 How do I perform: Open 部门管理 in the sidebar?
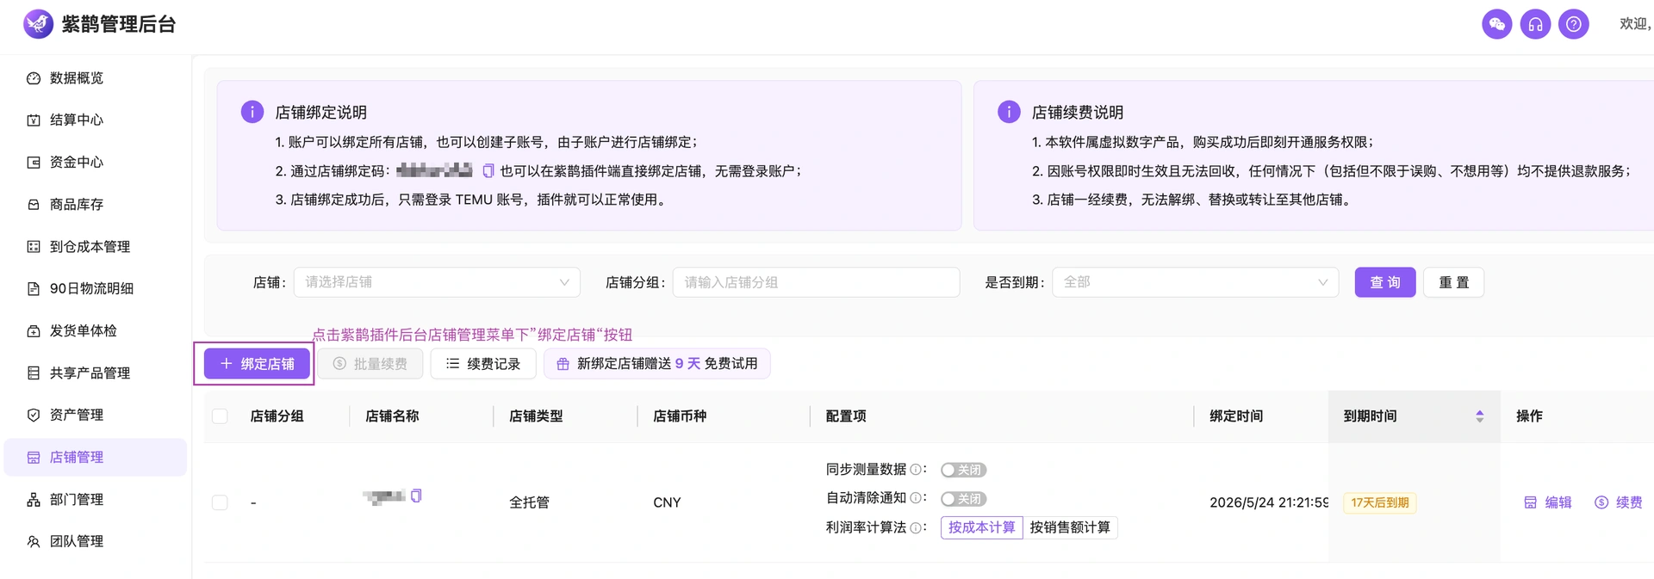click(95, 500)
